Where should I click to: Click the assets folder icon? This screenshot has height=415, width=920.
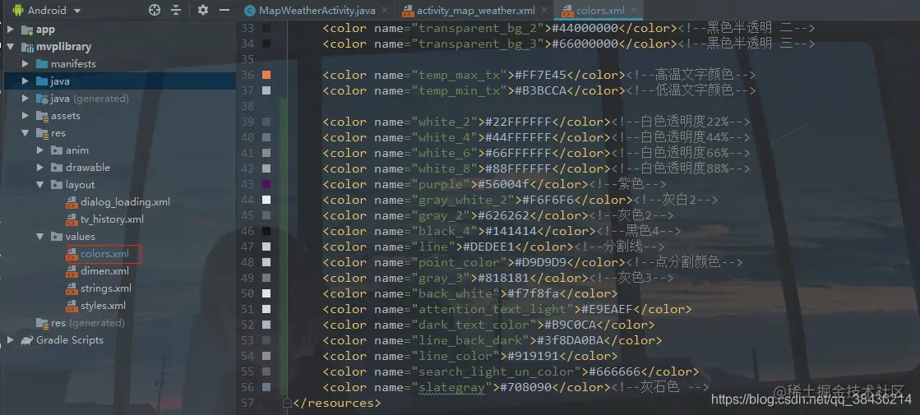click(x=42, y=116)
